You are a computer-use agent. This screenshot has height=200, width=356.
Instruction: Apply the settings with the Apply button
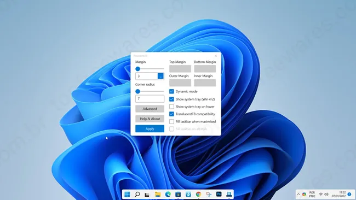tap(150, 128)
